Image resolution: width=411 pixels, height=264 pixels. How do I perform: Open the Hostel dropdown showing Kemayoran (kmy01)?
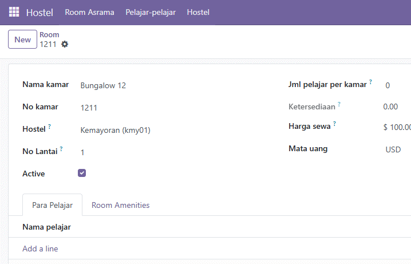click(x=173, y=130)
